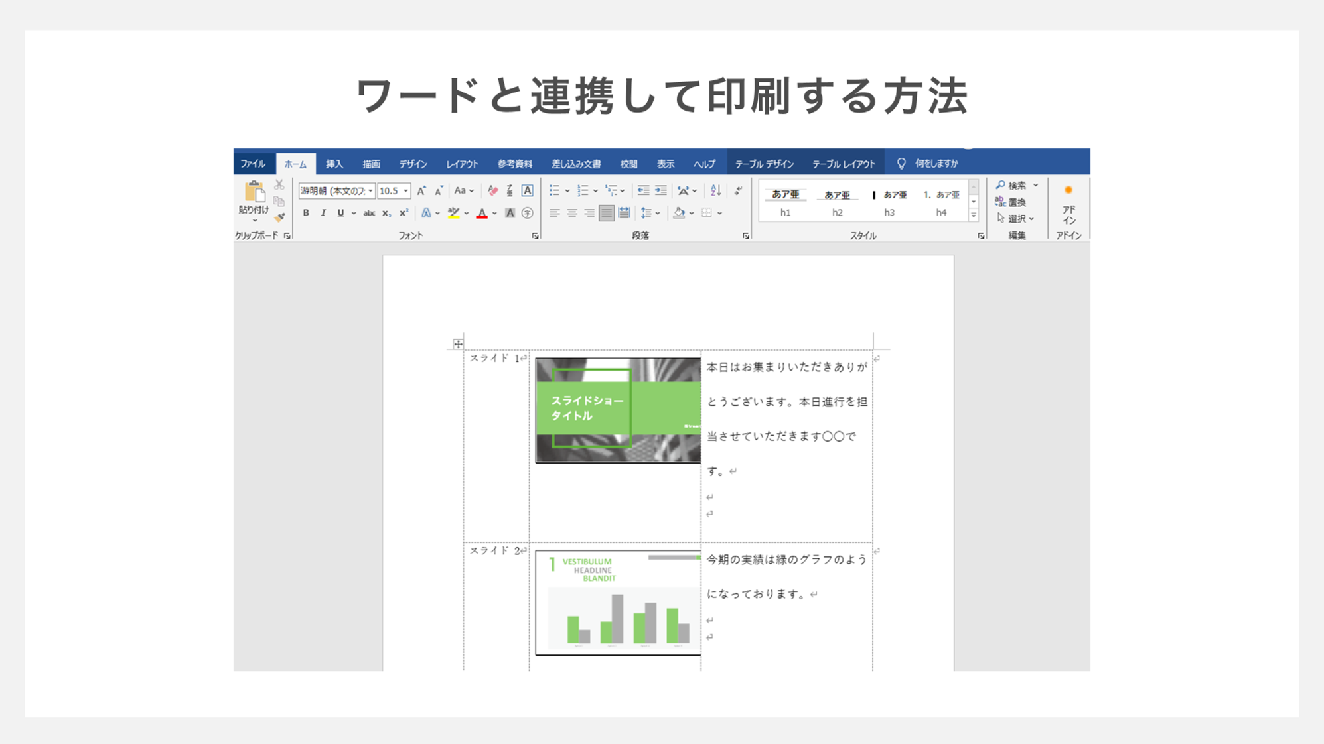The image size is (1324, 744).
Task: Toggle Justify alignment button
Action: [606, 214]
